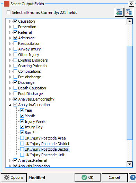The height and width of the screenshot is (183, 136).
Task: Expand the Analysis.Demography node
Action: pyautogui.click(x=10, y=99)
